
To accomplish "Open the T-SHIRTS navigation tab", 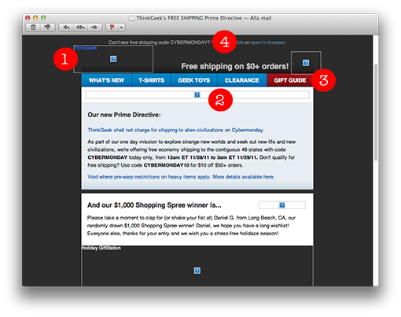I will tap(152, 80).
